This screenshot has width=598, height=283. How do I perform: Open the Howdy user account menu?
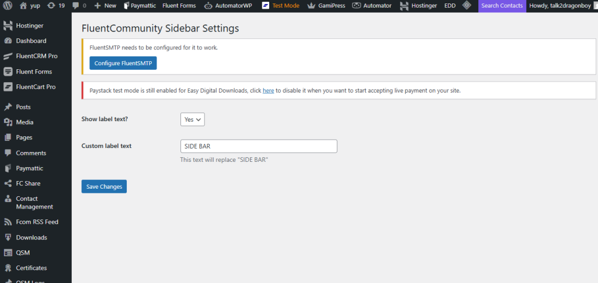(559, 5)
